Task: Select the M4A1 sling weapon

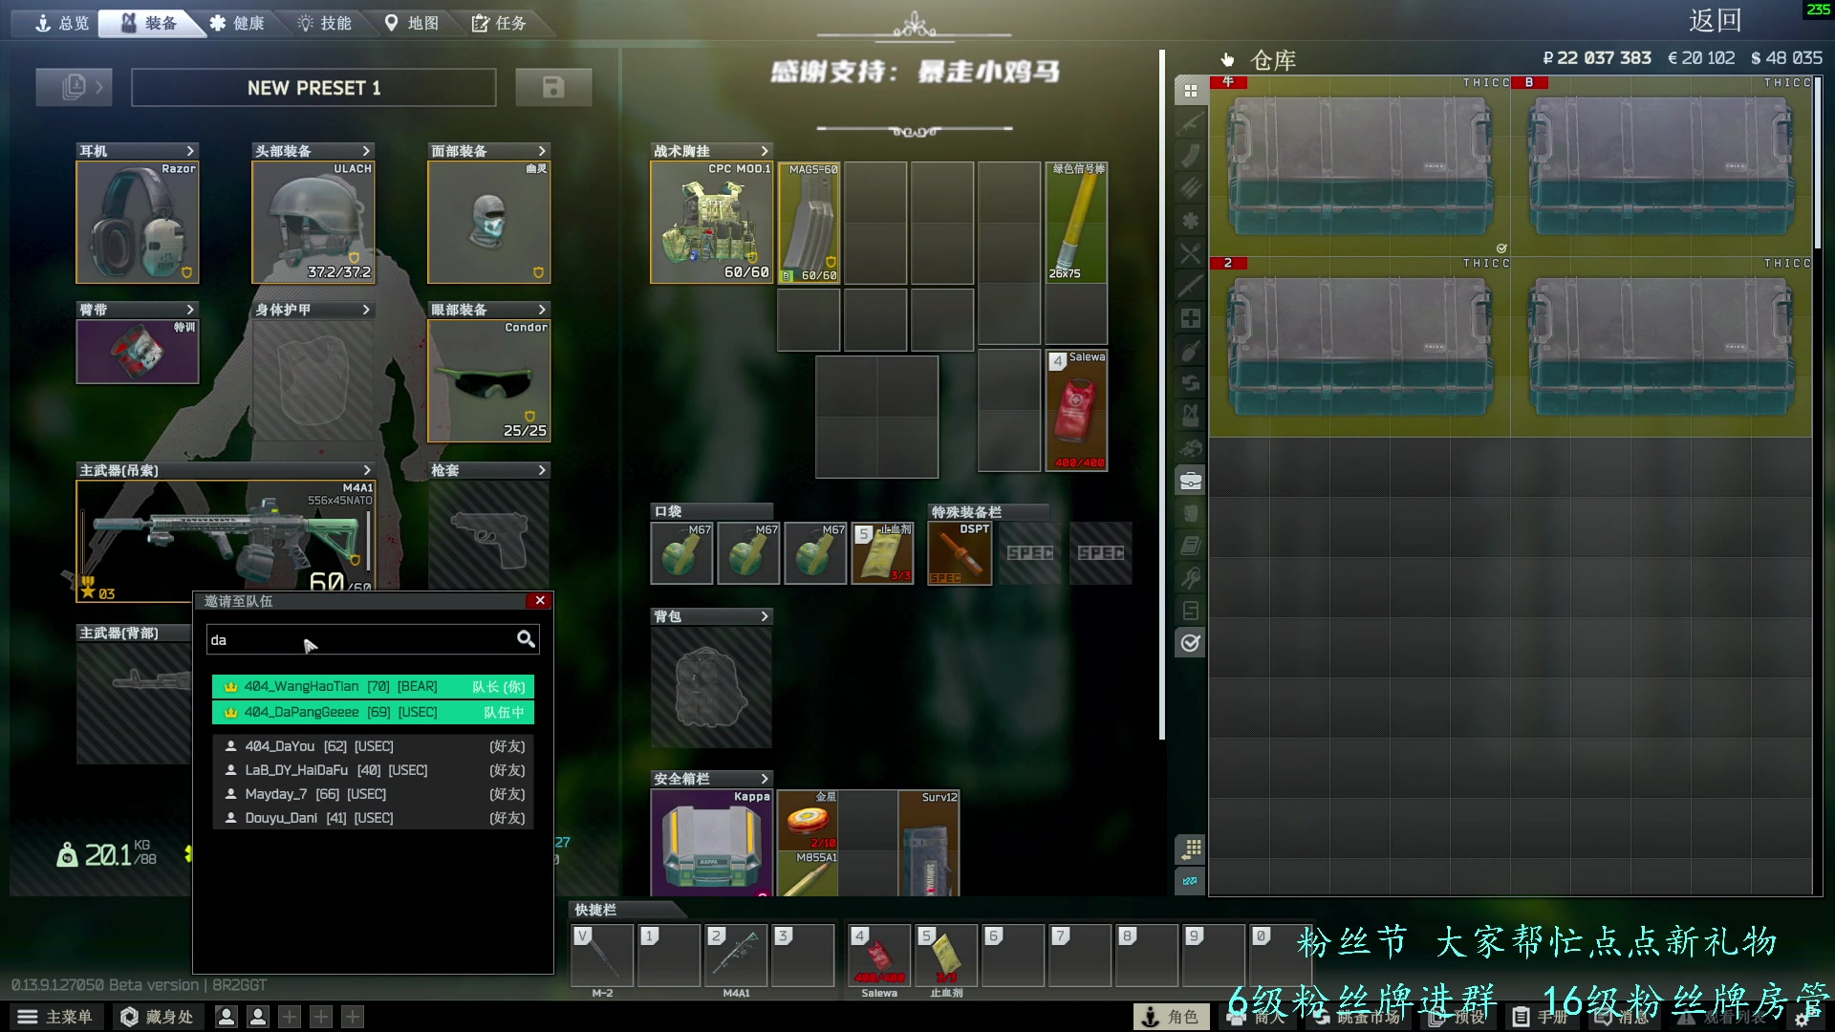Action: tap(226, 540)
